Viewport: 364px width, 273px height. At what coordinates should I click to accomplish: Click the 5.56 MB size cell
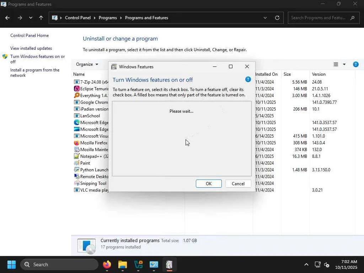coord(299,82)
